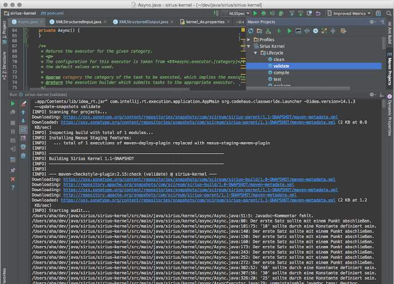Rerun sirius-kernel validate with green arrow
This screenshot has height=284, width=394.
coord(13,105)
